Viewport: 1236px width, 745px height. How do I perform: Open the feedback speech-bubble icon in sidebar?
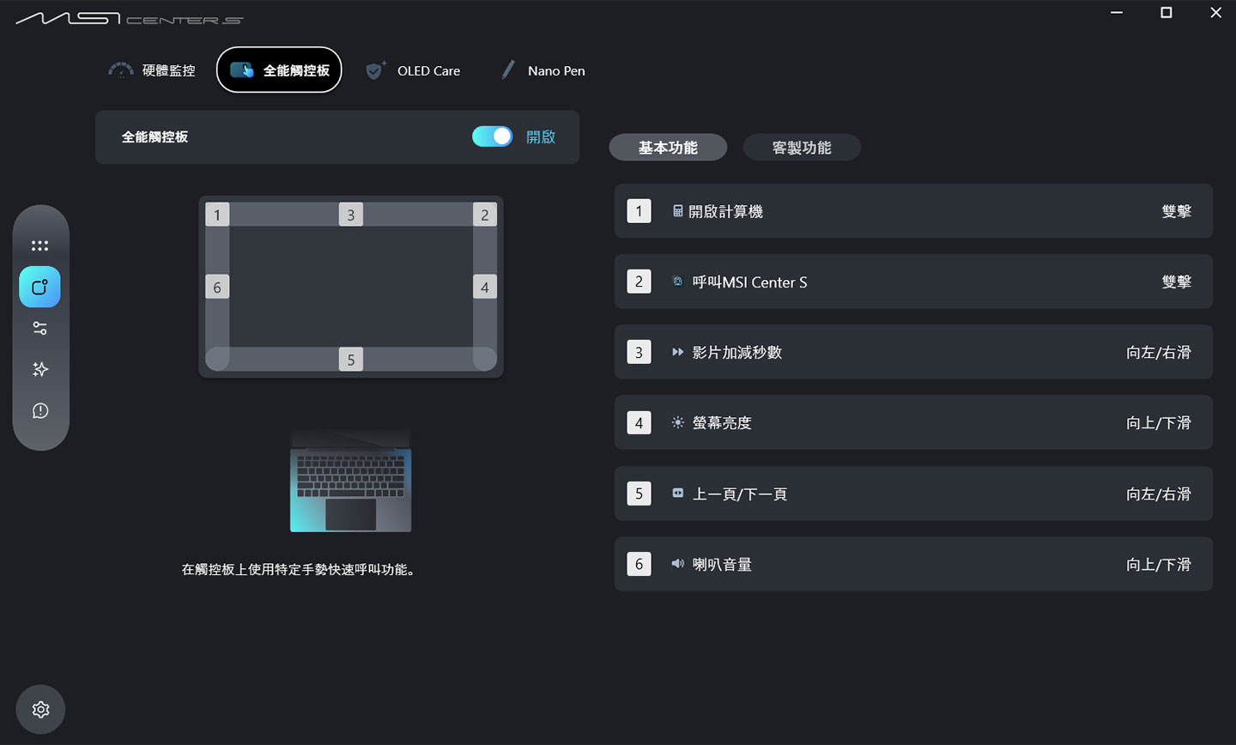(x=39, y=411)
